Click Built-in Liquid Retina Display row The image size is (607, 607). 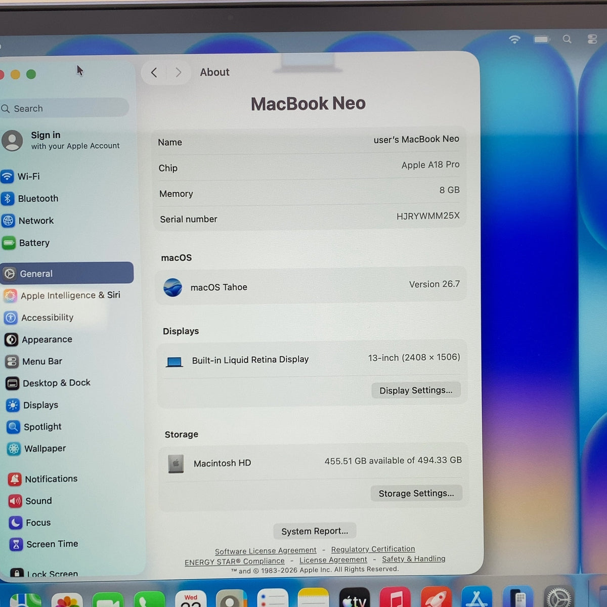coord(312,359)
